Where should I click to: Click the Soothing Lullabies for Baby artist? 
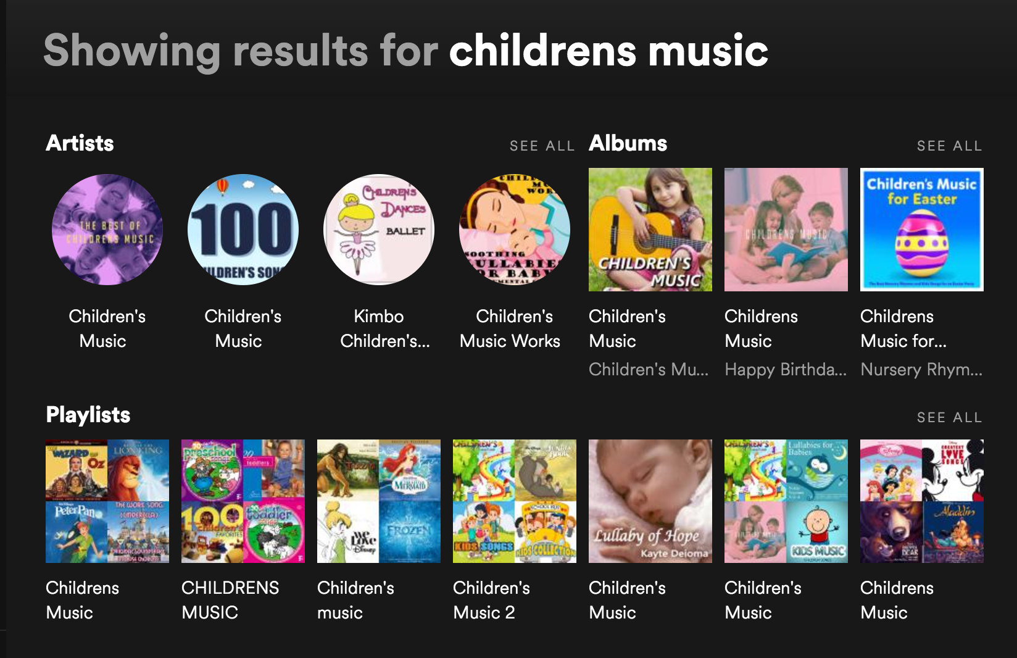[x=515, y=230]
